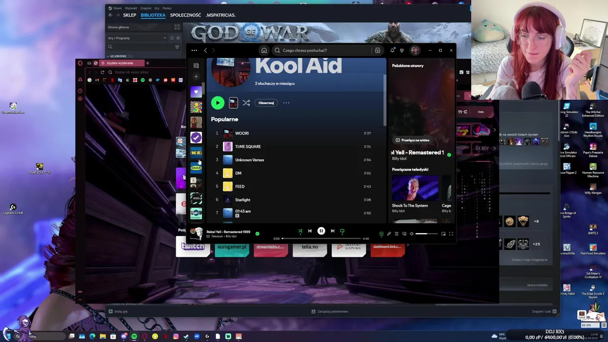Click the 'Przełącz na wideo' button

click(x=412, y=140)
